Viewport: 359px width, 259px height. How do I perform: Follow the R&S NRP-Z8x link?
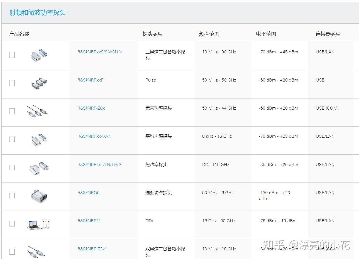pos(91,108)
